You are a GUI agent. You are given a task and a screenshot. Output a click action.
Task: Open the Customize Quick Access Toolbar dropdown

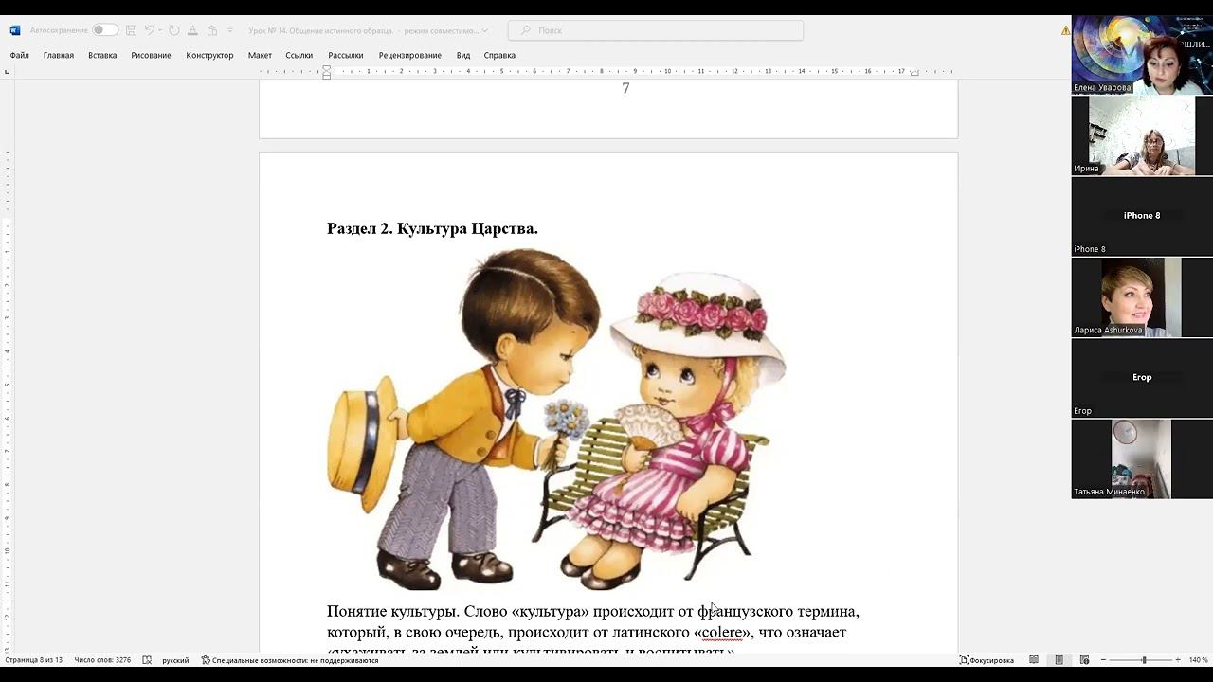230,30
